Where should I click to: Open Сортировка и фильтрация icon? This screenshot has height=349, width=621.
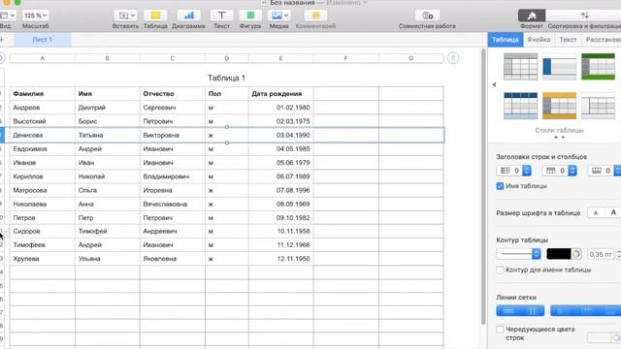tap(584, 16)
